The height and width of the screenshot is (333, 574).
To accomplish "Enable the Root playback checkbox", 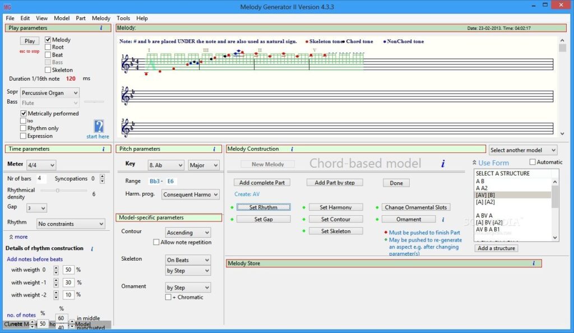I will 48,47.
